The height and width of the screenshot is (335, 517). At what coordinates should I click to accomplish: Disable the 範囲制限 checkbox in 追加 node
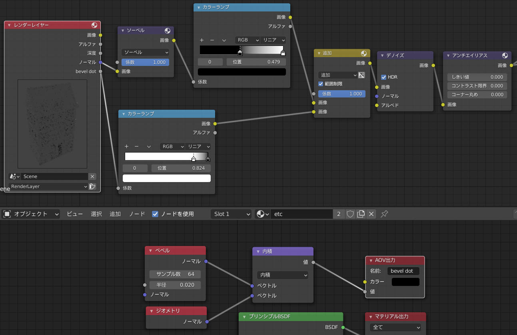(321, 84)
